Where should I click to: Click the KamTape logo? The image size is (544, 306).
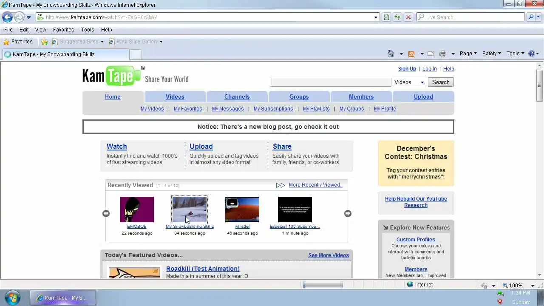click(113, 76)
